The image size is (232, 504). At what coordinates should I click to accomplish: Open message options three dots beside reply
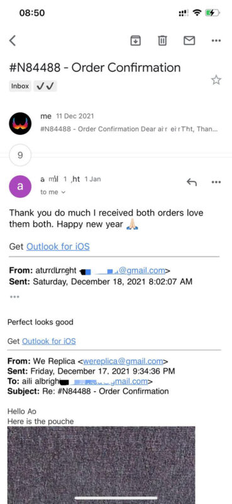[x=216, y=182]
